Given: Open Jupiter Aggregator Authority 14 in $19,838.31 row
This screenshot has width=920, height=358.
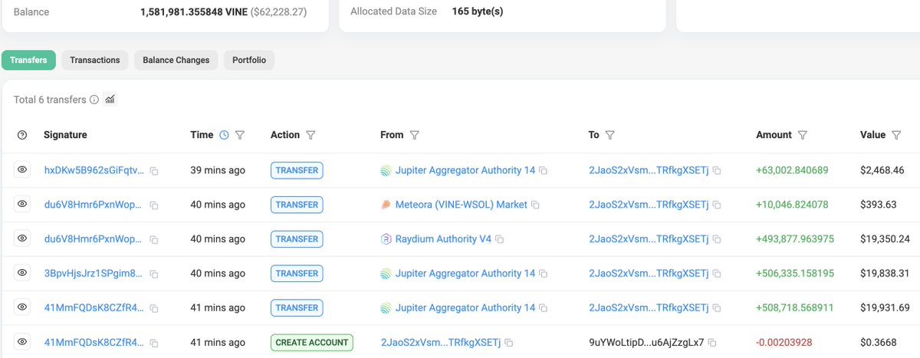Looking at the screenshot, I should [x=465, y=274].
